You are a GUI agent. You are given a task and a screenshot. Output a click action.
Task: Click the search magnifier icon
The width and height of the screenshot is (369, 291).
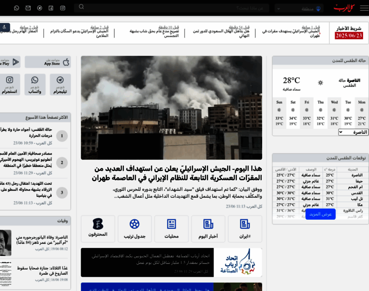pyautogui.click(x=82, y=7)
